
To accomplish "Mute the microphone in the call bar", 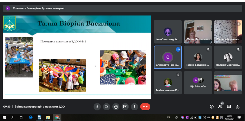I will (97, 107).
